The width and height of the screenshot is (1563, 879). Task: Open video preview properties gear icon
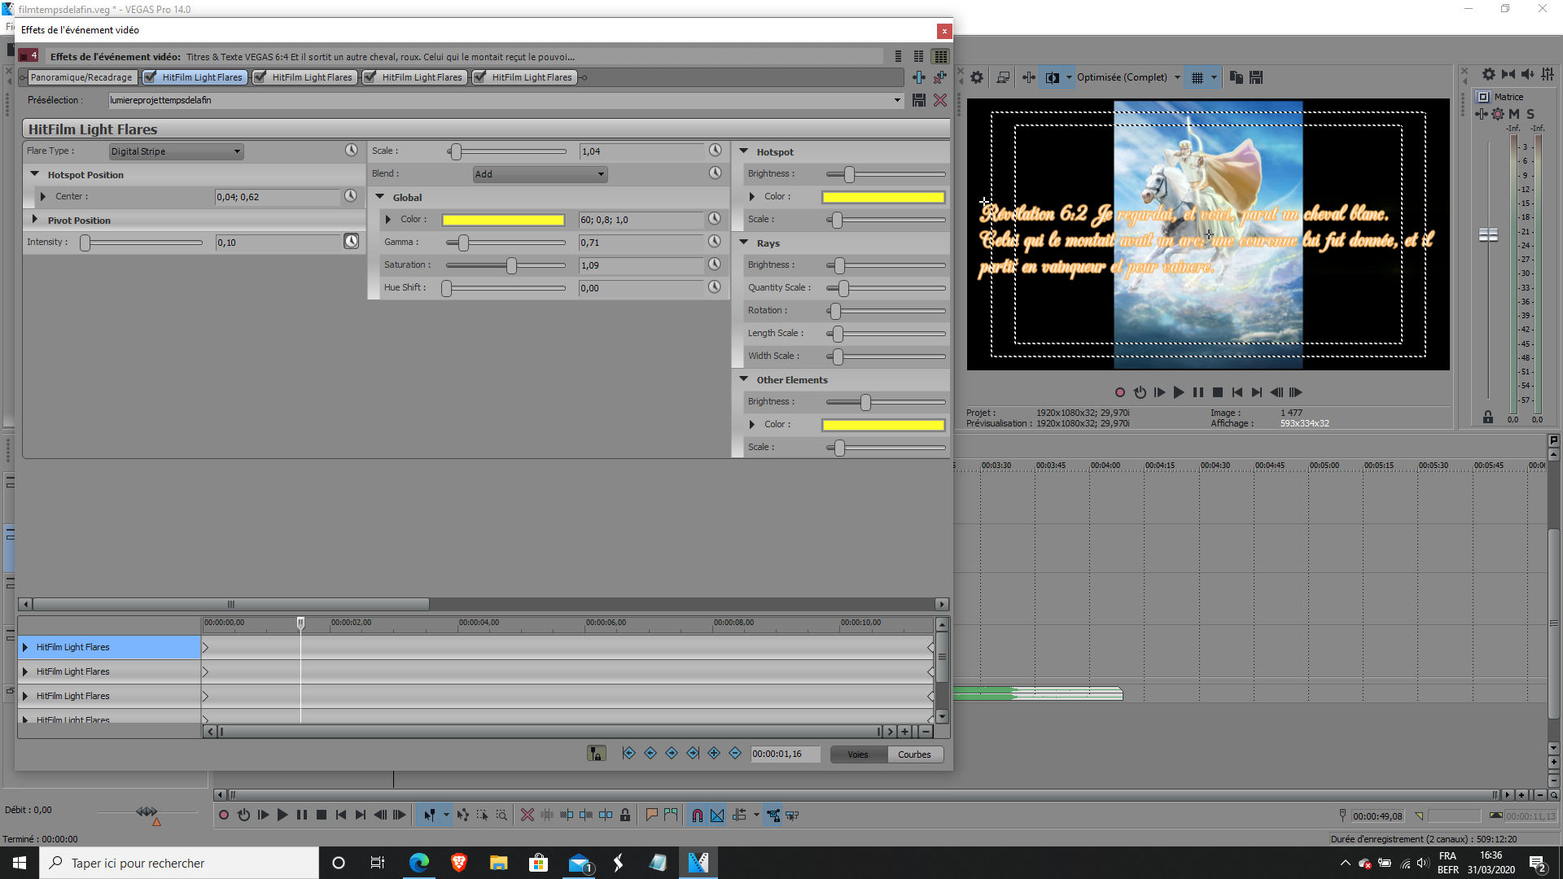pyautogui.click(x=977, y=77)
